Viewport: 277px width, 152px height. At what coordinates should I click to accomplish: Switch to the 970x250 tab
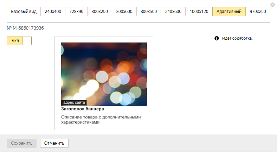(258, 12)
